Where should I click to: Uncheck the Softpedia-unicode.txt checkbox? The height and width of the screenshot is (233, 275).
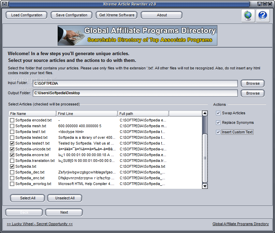pyautogui.click(x=12, y=149)
